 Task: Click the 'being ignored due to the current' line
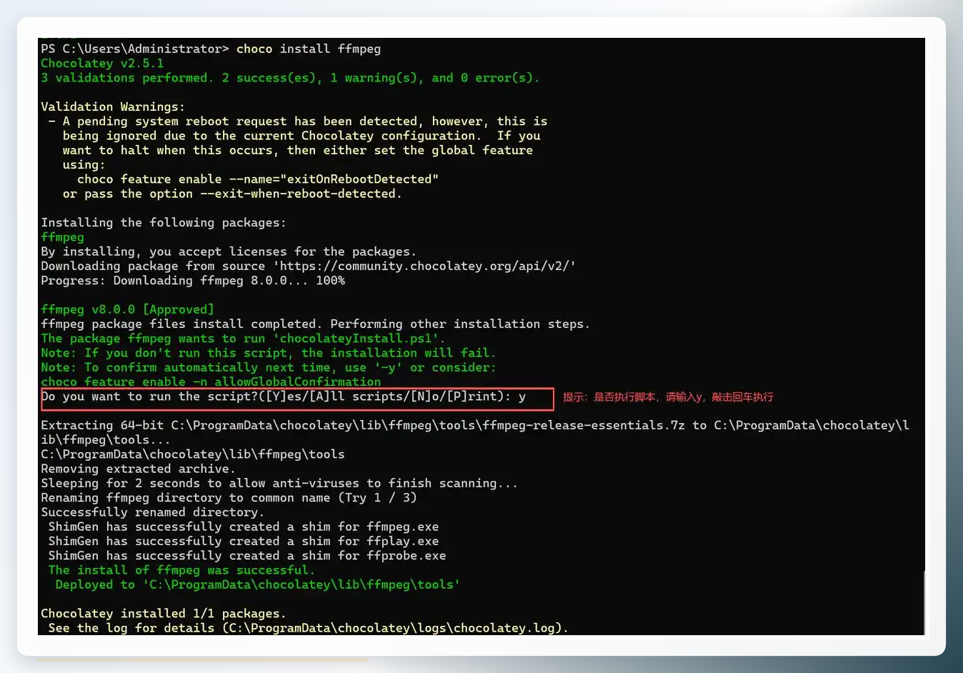click(301, 136)
